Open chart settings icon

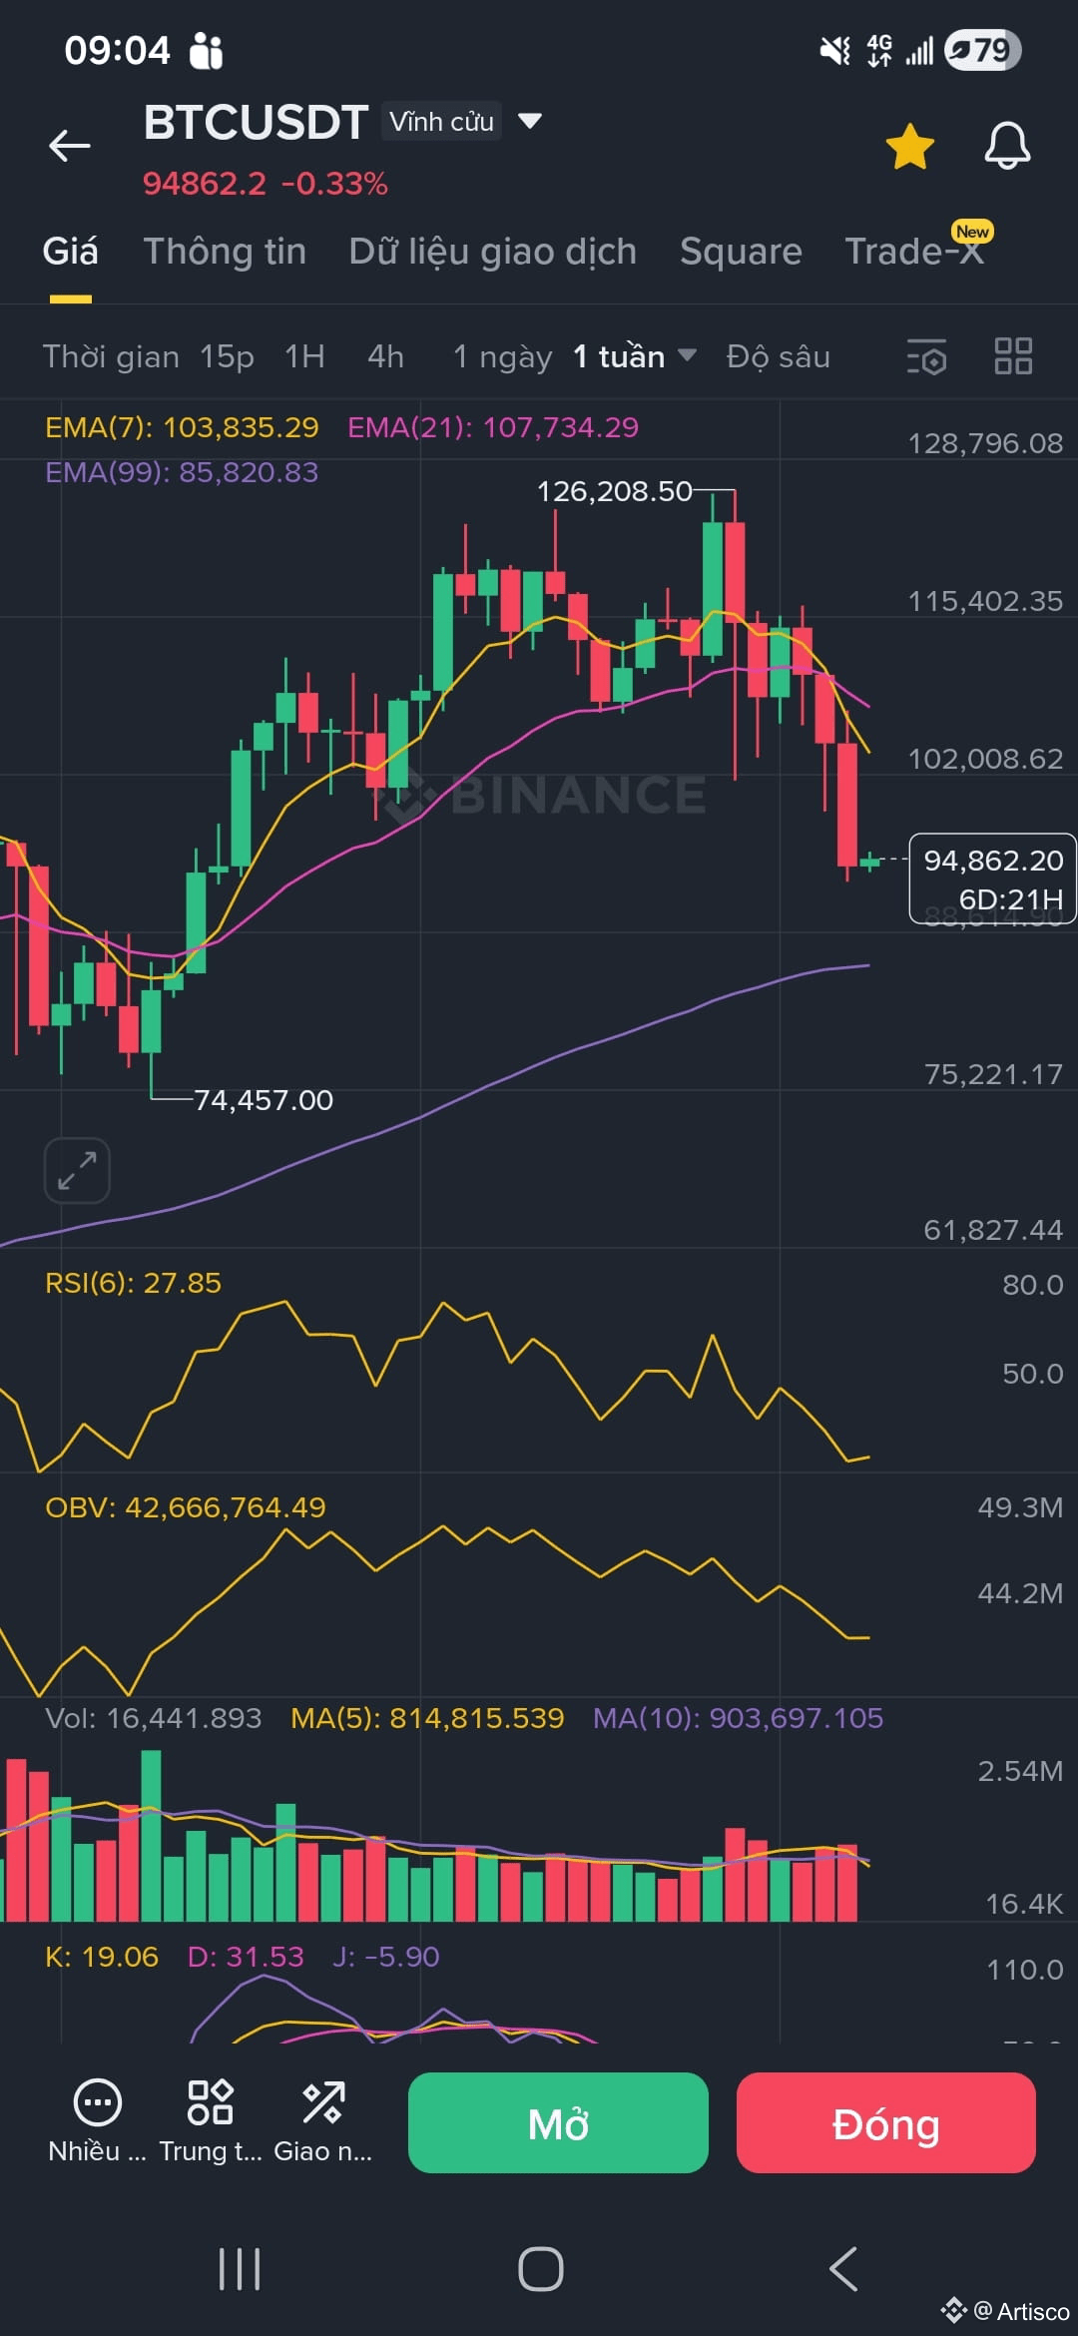point(926,357)
